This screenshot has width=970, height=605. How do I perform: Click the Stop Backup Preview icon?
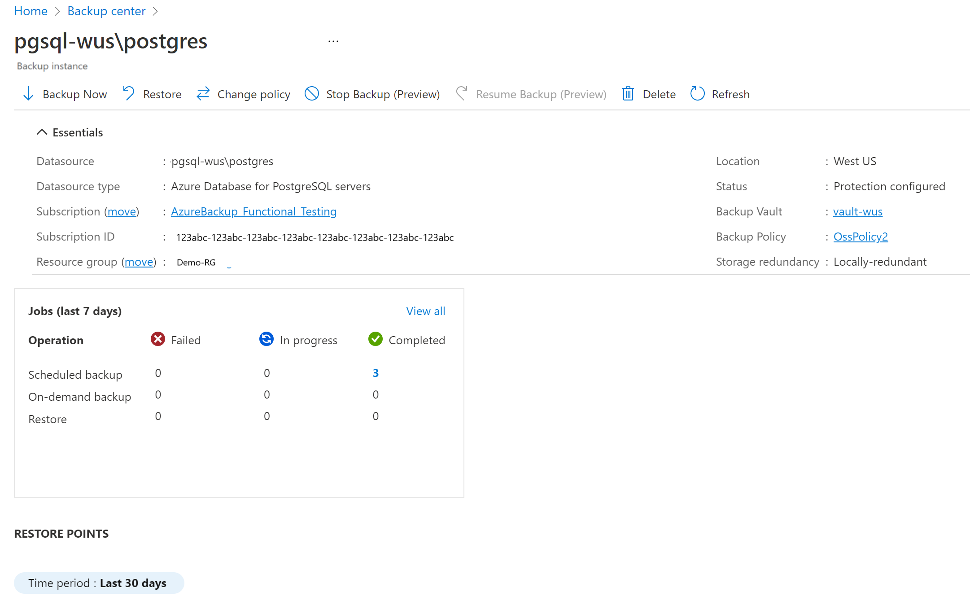coord(312,94)
